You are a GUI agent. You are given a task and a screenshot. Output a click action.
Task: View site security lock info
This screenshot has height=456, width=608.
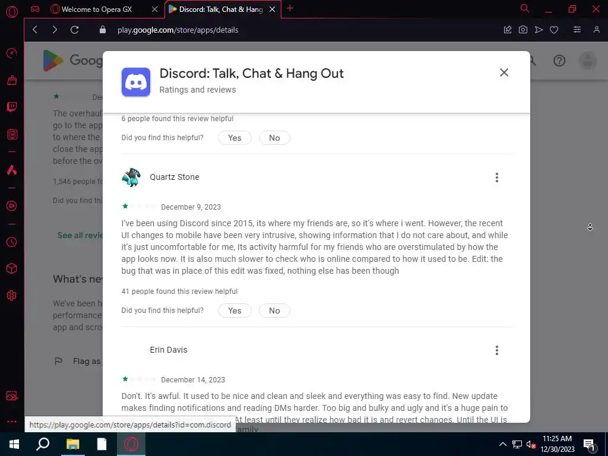coord(102,30)
